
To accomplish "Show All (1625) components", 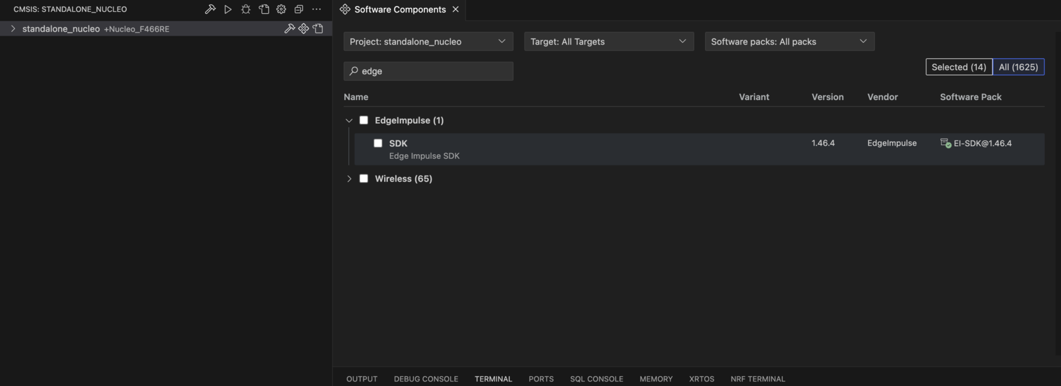I will [1019, 67].
